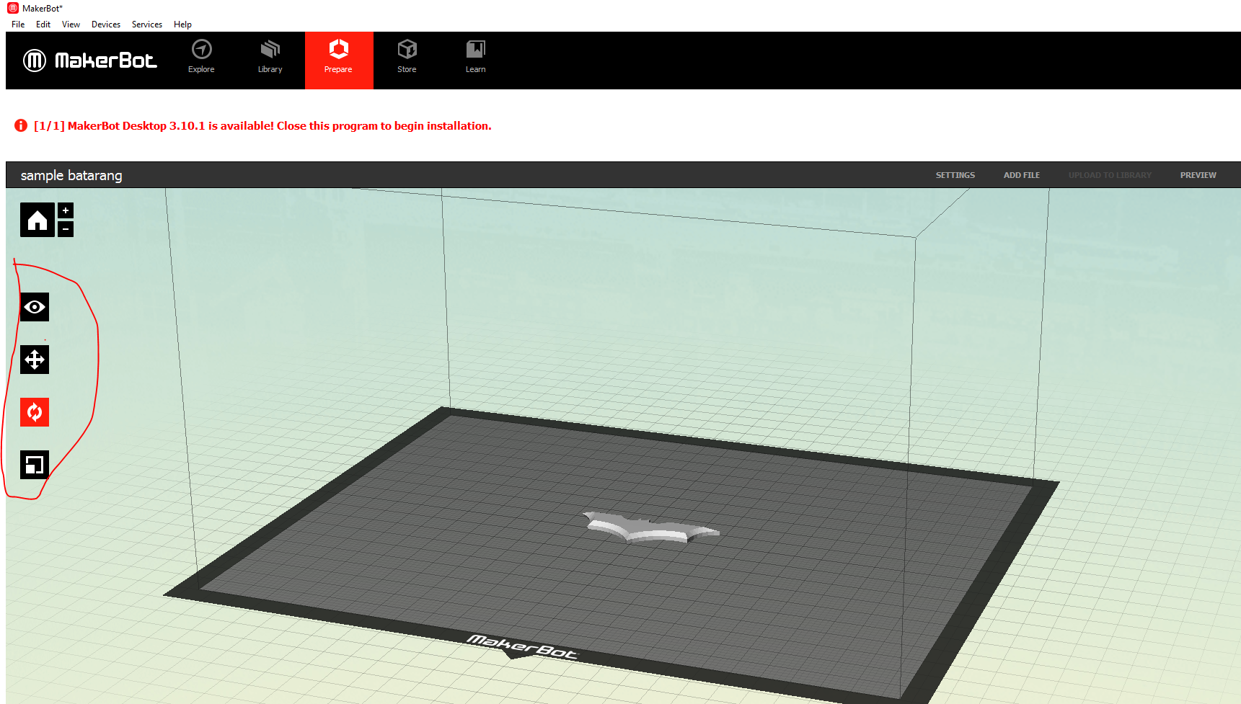Click the sample batarang file title
The image size is (1241, 704).
pyautogui.click(x=71, y=175)
